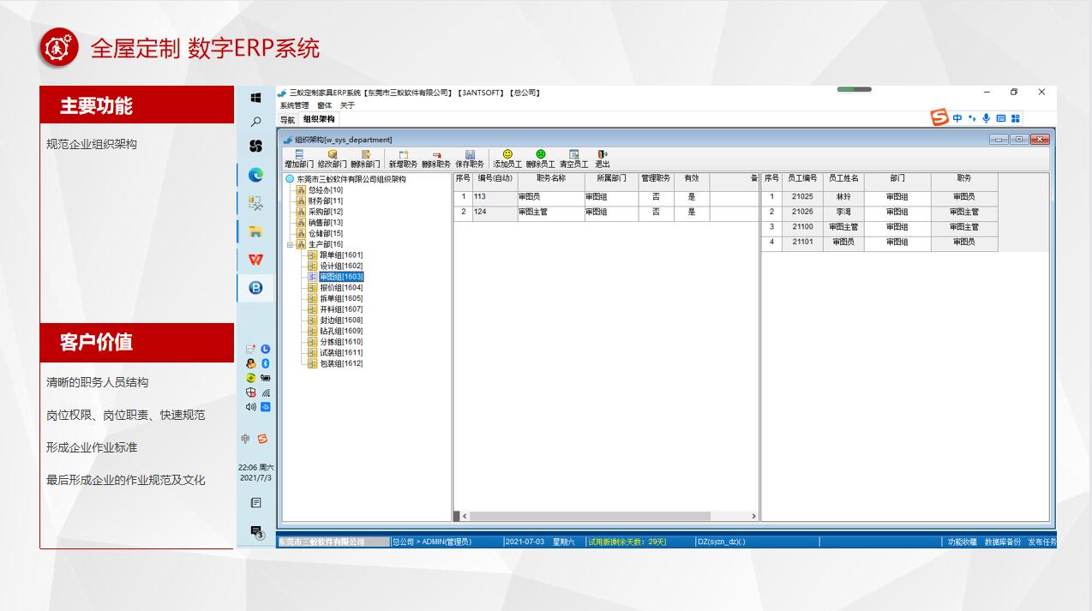The height and width of the screenshot is (611, 1092).
Task: Click the 修改部门 toolbar icon
Action: [332, 155]
